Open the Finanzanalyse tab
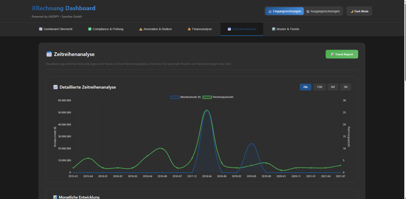The image size is (406, 199). 200,29
